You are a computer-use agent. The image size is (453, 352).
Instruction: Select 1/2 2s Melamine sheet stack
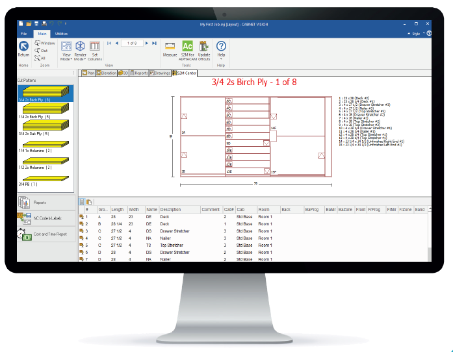[x=45, y=163]
